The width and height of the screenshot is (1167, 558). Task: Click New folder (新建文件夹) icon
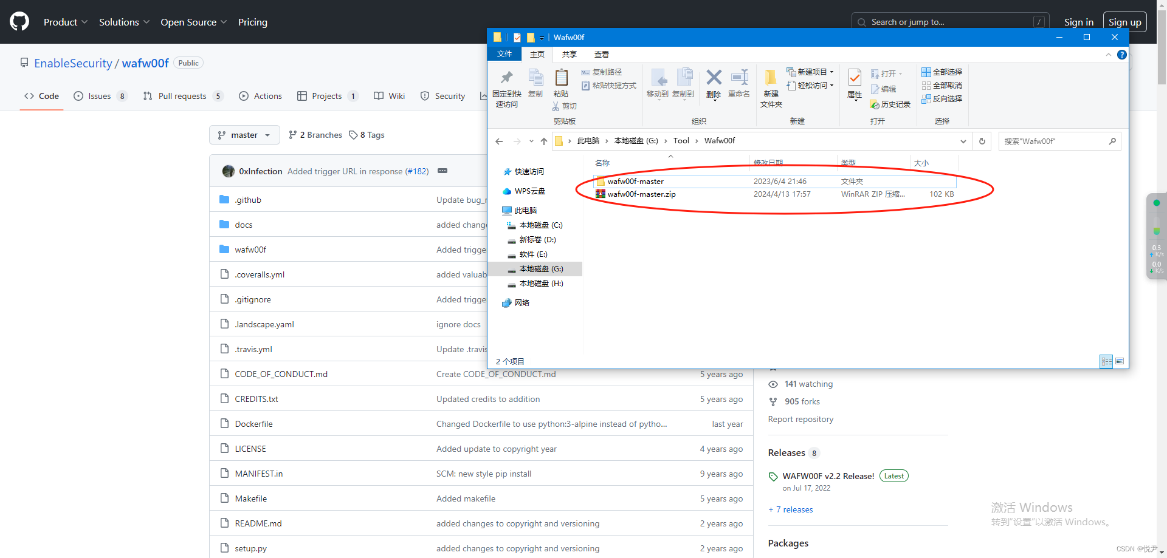[x=771, y=77]
